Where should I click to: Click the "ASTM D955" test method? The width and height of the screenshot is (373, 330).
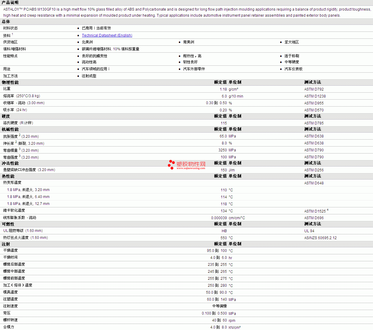click(x=314, y=103)
